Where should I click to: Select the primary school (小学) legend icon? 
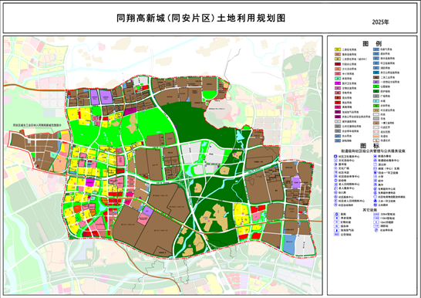click(375, 177)
